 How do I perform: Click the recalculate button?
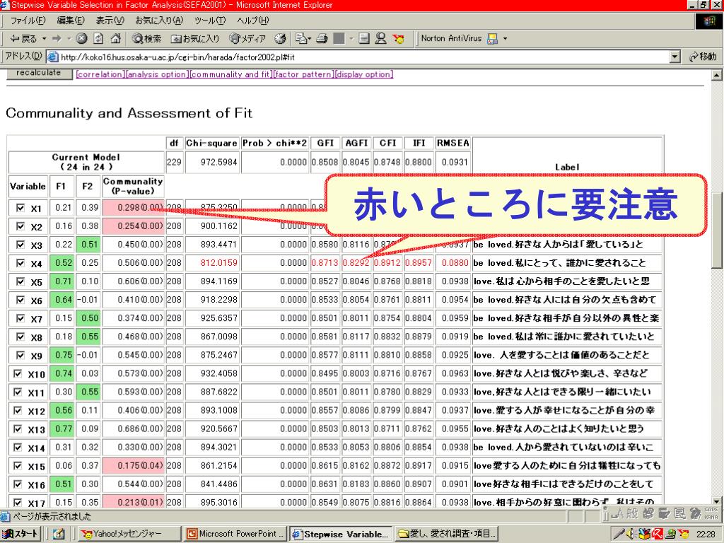(x=39, y=74)
